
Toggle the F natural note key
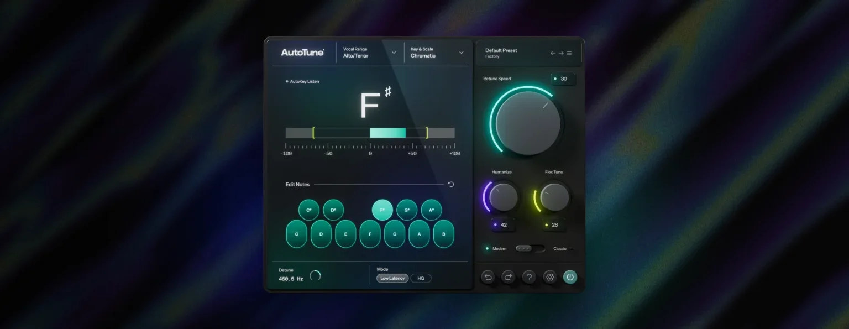tap(370, 234)
